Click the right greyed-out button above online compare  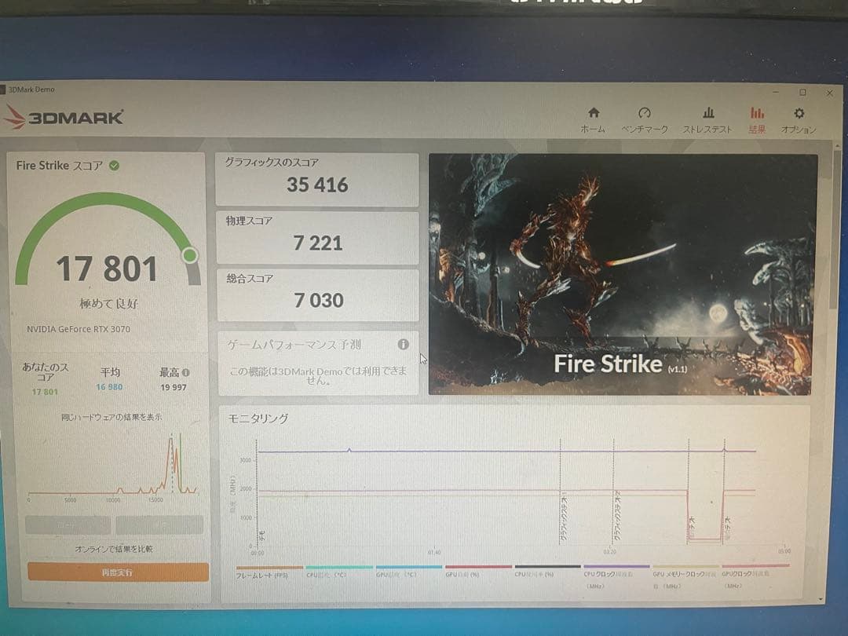click(159, 525)
